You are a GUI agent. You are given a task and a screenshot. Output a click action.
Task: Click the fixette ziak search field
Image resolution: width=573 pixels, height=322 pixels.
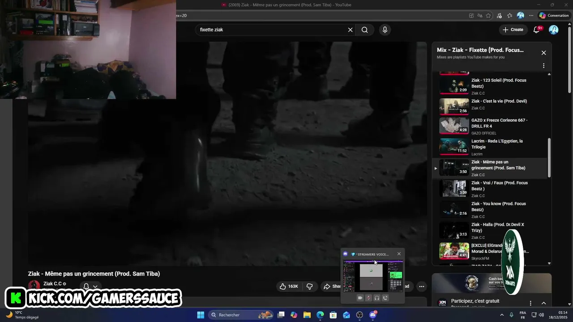271,30
